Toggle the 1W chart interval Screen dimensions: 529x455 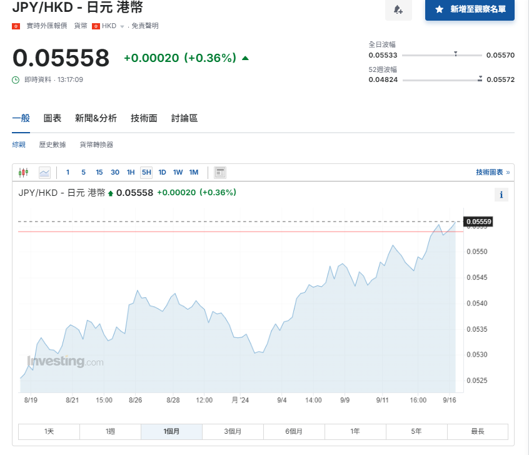pyautogui.click(x=178, y=171)
